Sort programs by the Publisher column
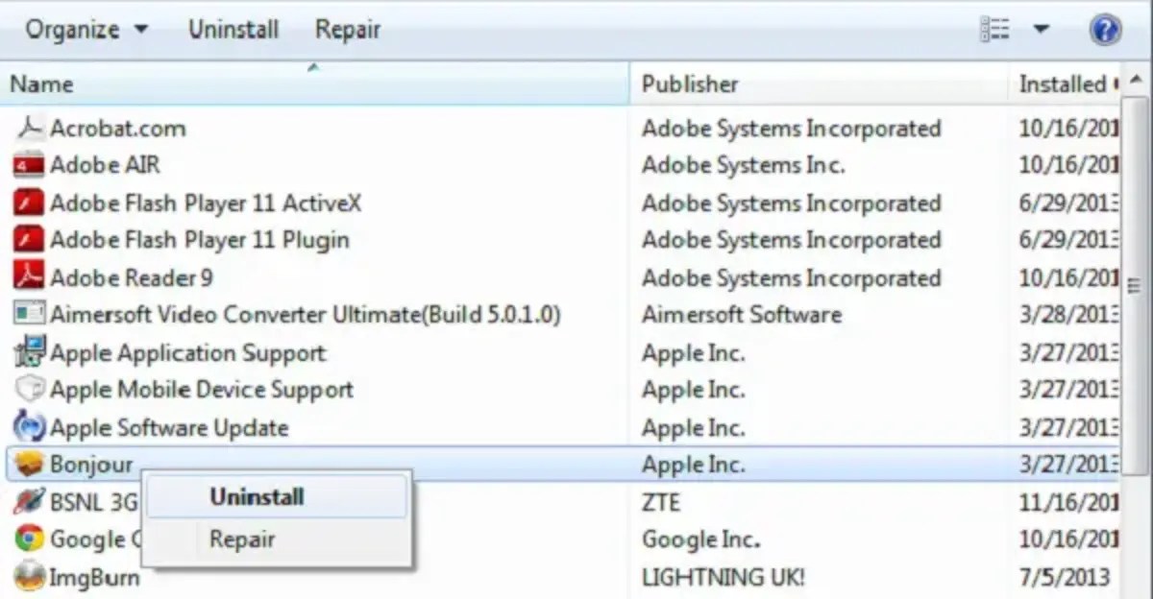The image size is (1153, 599). click(690, 84)
